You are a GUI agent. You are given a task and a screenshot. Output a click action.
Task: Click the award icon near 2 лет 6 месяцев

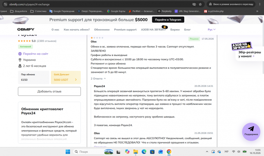[20, 66]
